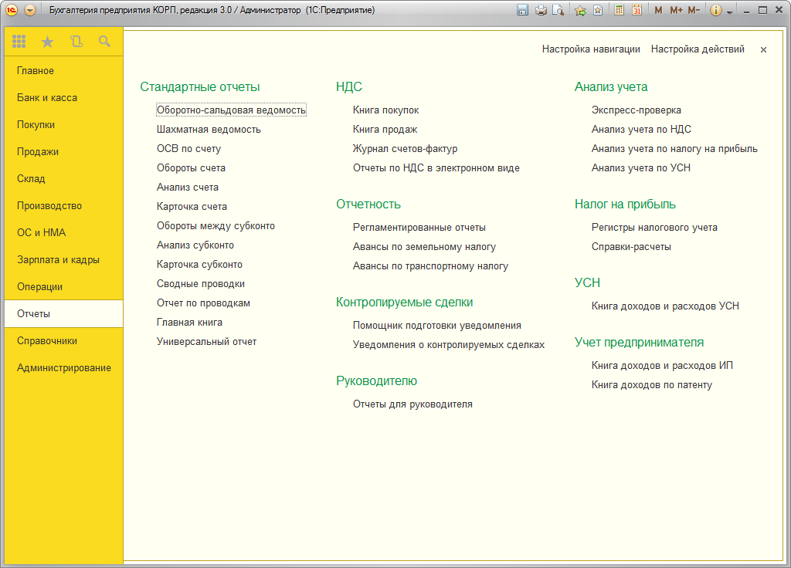The height and width of the screenshot is (568, 791).
Task: Open Отчеты по НДС в электронном виде
Action: click(x=436, y=167)
